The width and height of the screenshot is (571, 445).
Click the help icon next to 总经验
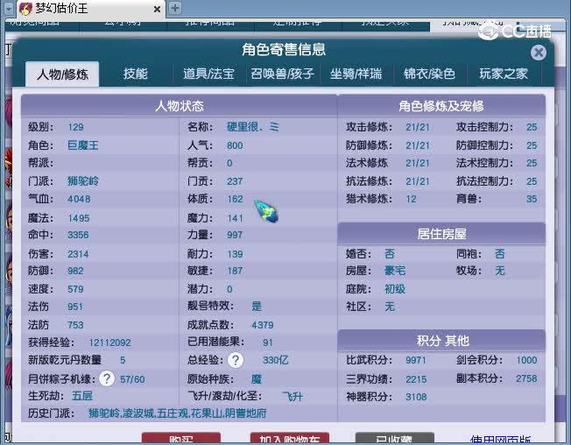[236, 360]
